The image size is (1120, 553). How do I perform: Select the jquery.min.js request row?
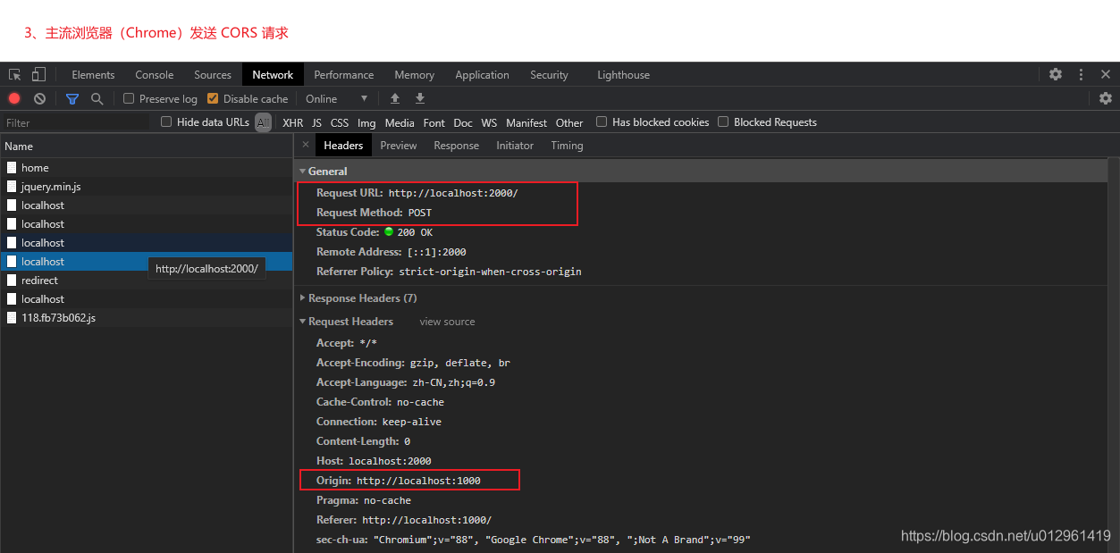[147, 187]
